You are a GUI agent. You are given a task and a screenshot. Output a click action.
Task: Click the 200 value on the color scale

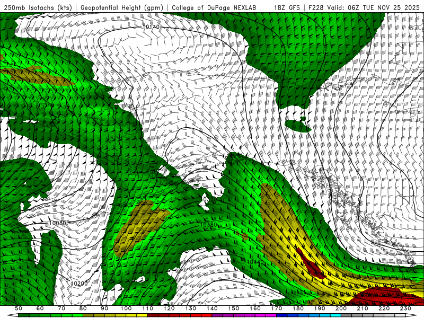341,308
